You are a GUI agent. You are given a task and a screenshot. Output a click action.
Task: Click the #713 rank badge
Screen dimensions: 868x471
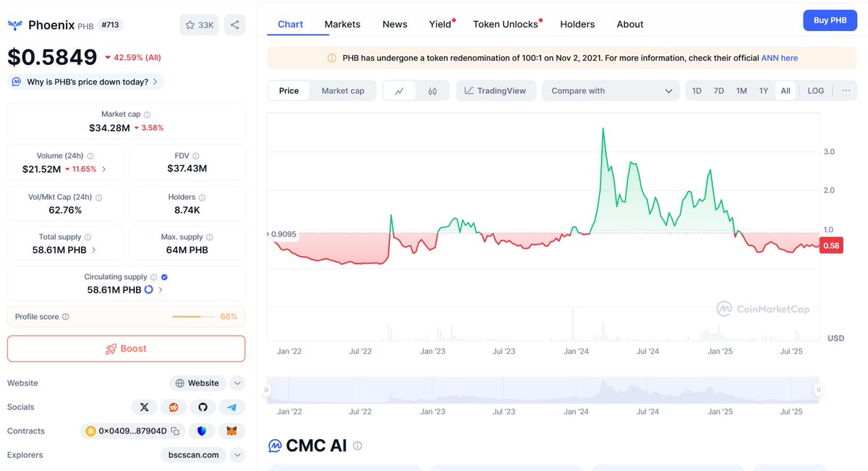click(110, 25)
